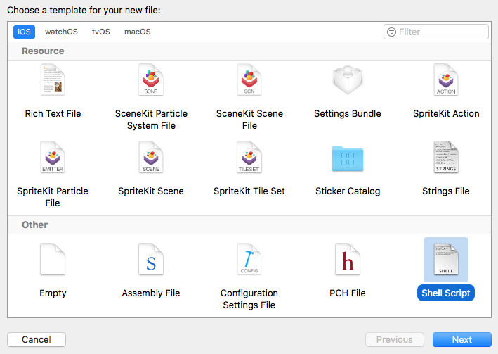
Task: Switch to the macOS tab
Action: pos(137,32)
